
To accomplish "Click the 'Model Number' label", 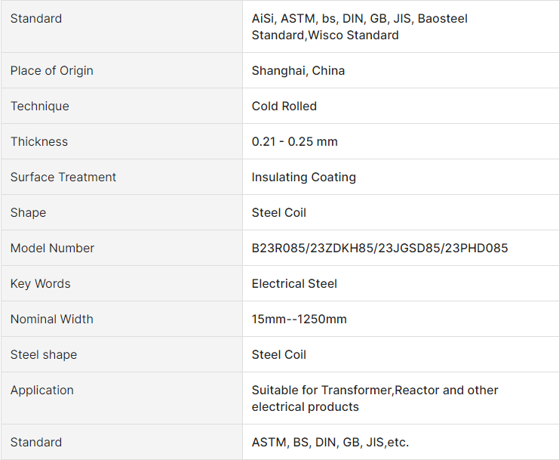I will (x=53, y=248).
